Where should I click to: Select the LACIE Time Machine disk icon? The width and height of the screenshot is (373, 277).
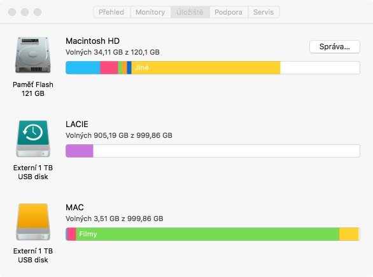(33, 138)
